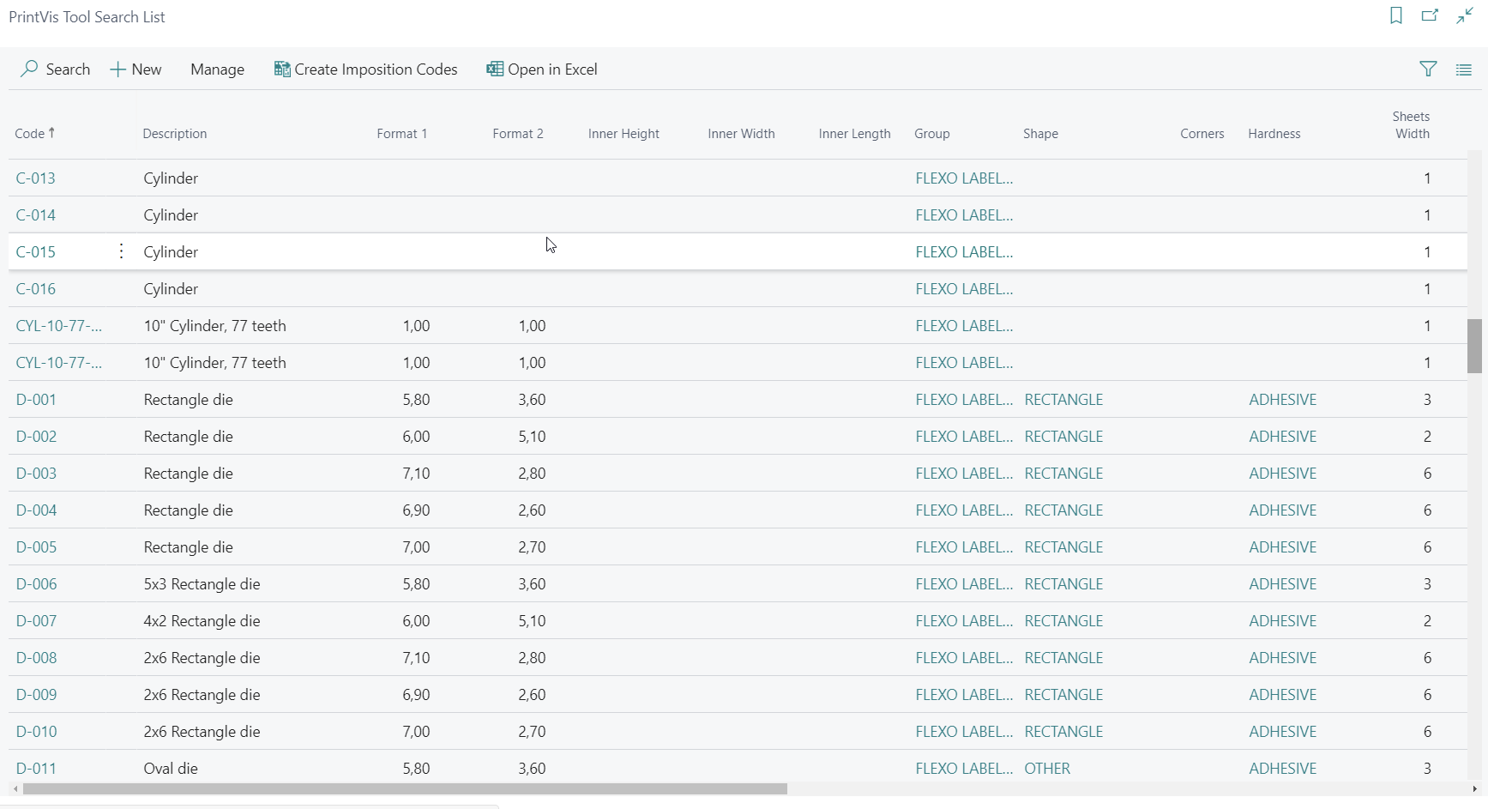Image resolution: width=1488 pixels, height=809 pixels.
Task: Click the vertical scrollbar thumb
Action: pyautogui.click(x=1474, y=346)
